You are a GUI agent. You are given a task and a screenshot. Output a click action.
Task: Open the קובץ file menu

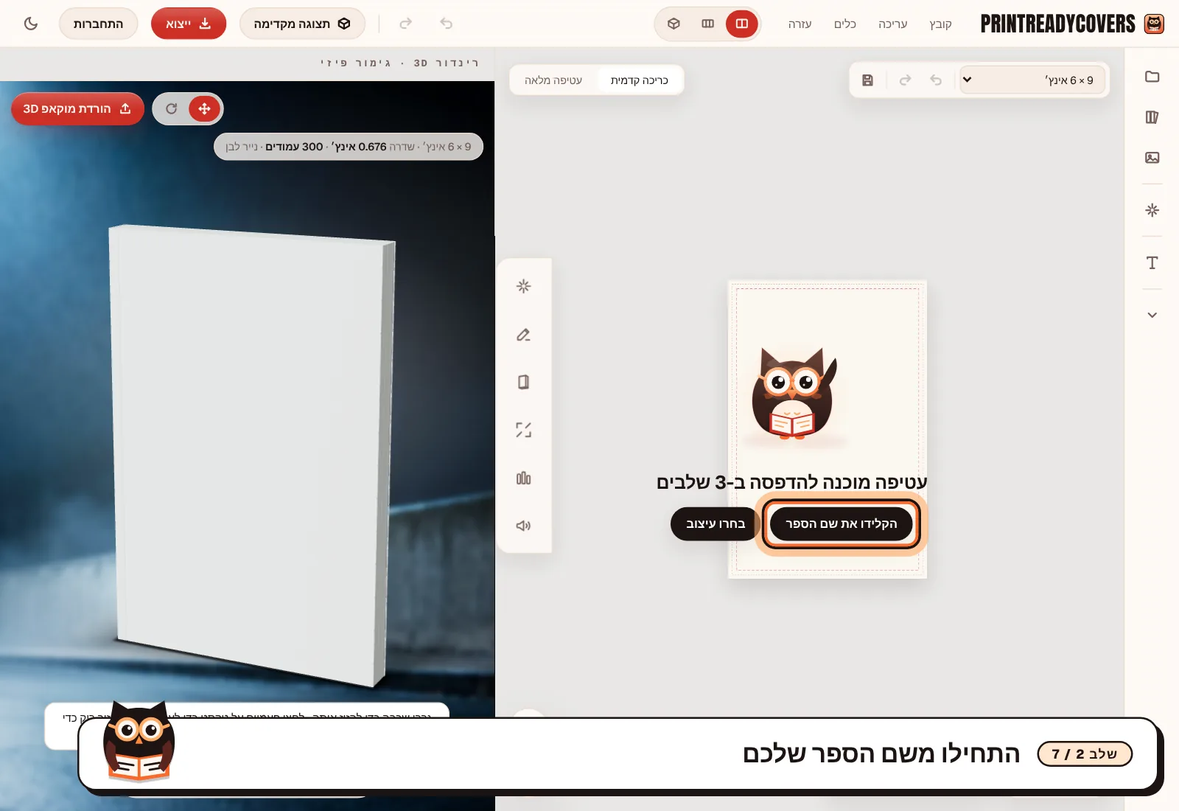(x=940, y=24)
